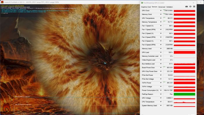Open the Memory Clock dropdown arrow
Image resolution: width=204 pixels, height=115 pixels.
point(161,14)
